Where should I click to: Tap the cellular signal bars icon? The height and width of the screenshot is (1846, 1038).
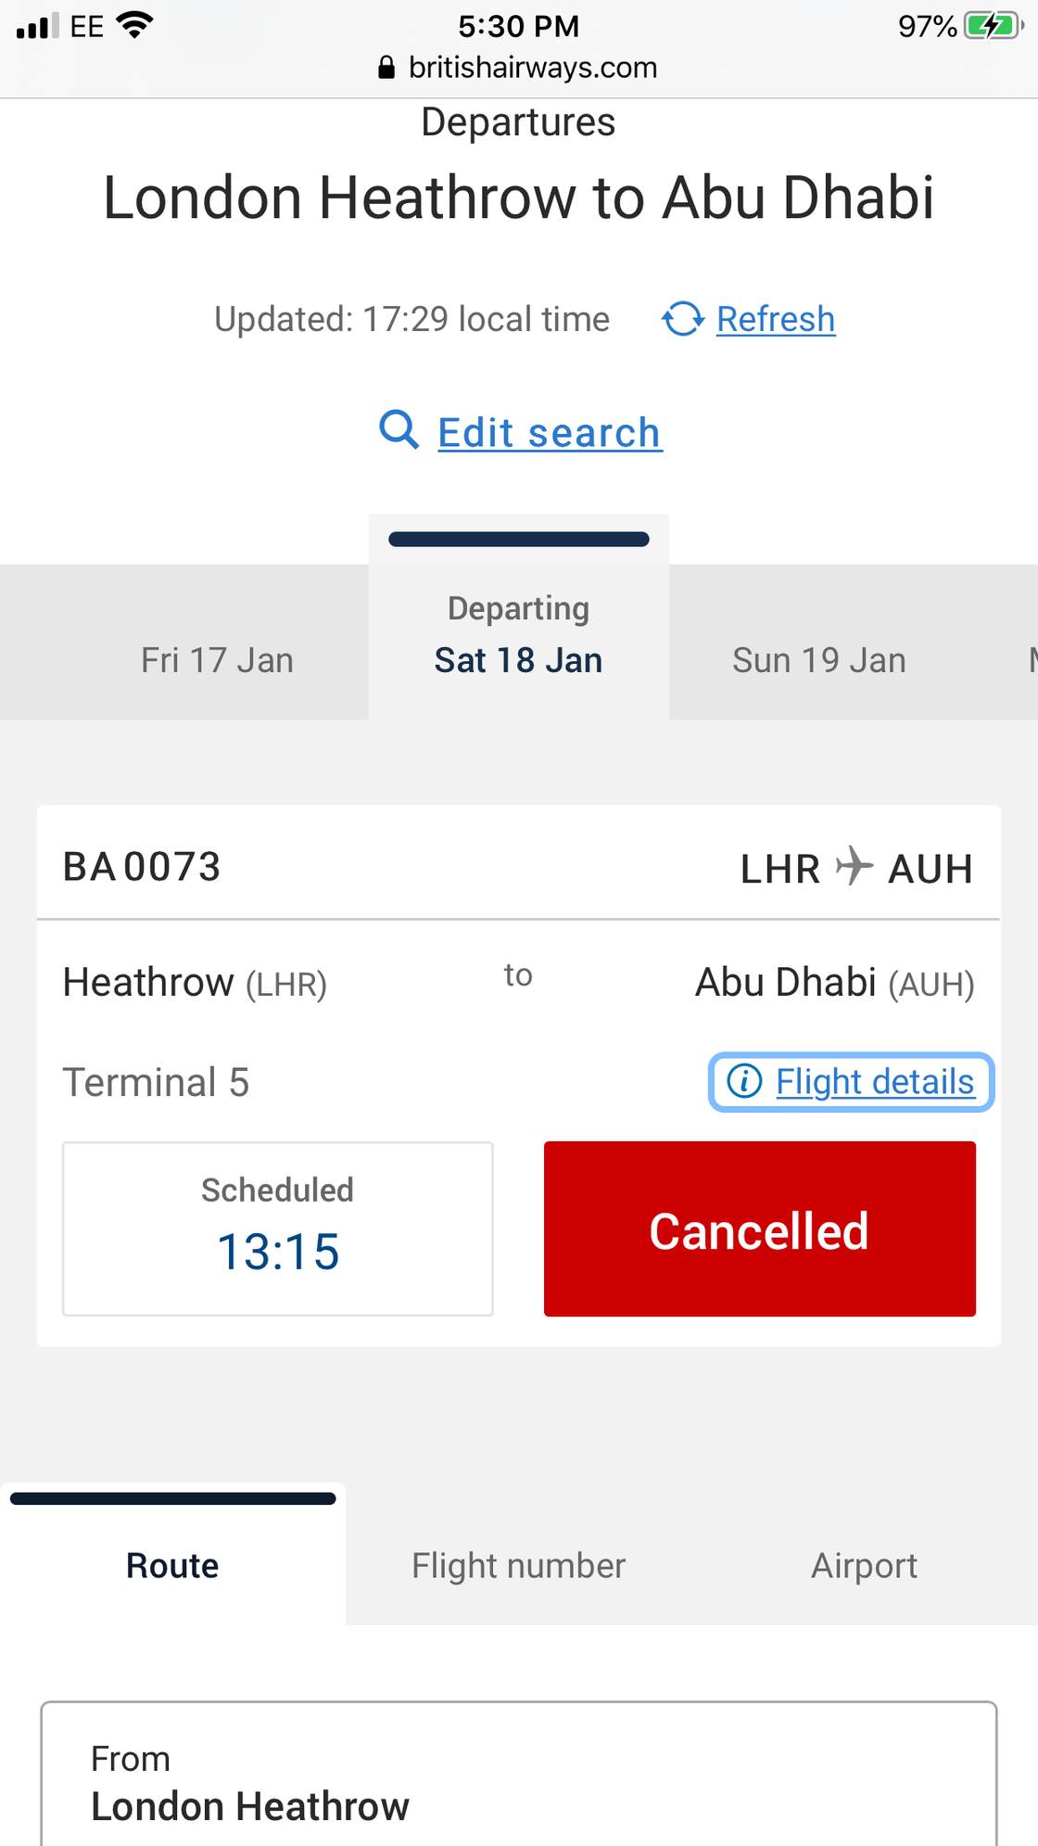[x=38, y=26]
